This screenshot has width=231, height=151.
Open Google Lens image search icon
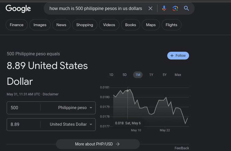175,8
